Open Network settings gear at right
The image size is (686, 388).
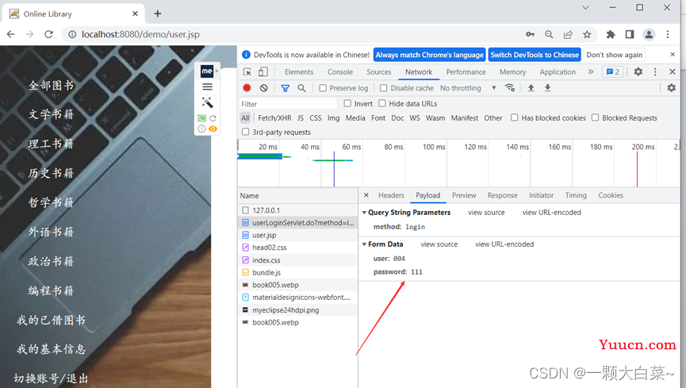click(x=671, y=88)
